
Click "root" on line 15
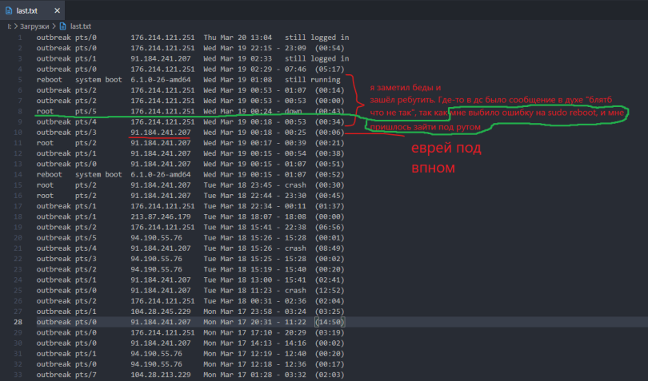point(45,185)
